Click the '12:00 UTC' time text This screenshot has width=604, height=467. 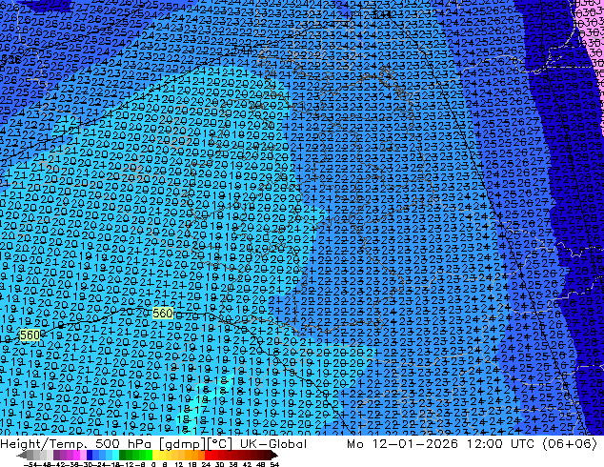point(501,444)
